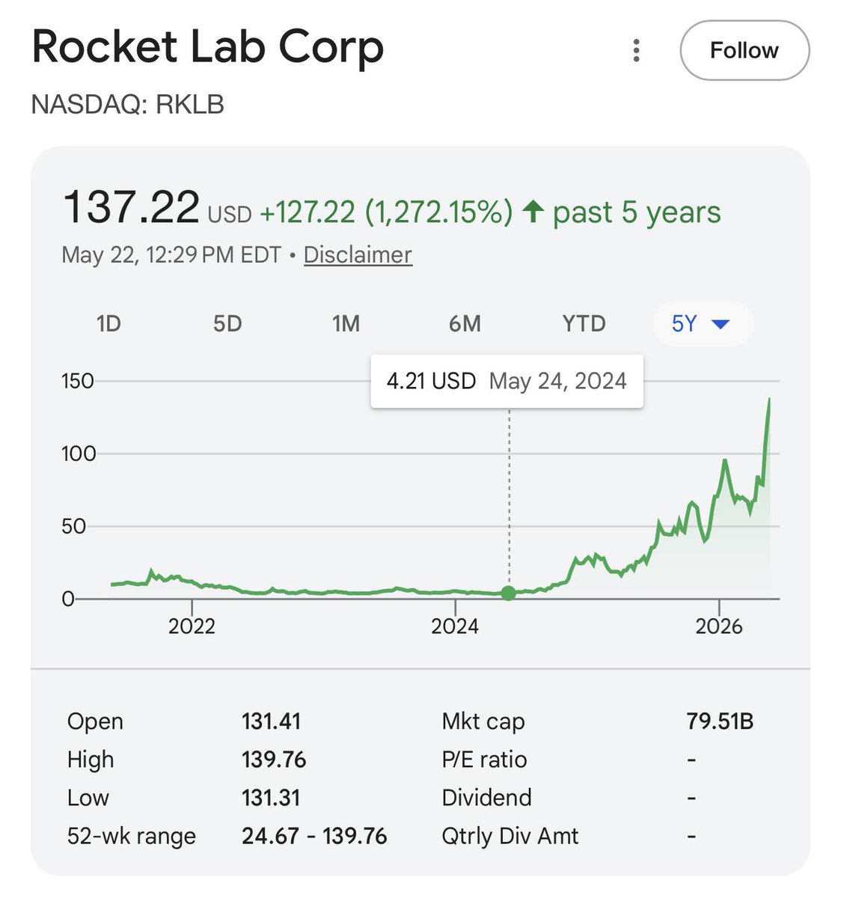Switch chart to 6M range
The width and height of the screenshot is (841, 898).
click(x=465, y=323)
